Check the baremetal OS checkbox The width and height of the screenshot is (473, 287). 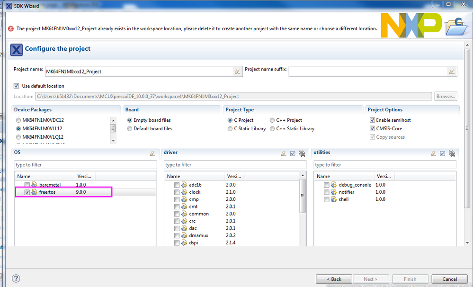click(27, 185)
